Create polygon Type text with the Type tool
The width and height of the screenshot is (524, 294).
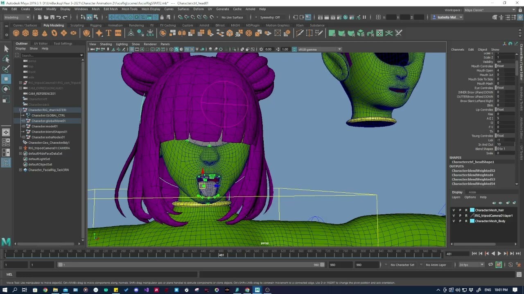tap(109, 33)
